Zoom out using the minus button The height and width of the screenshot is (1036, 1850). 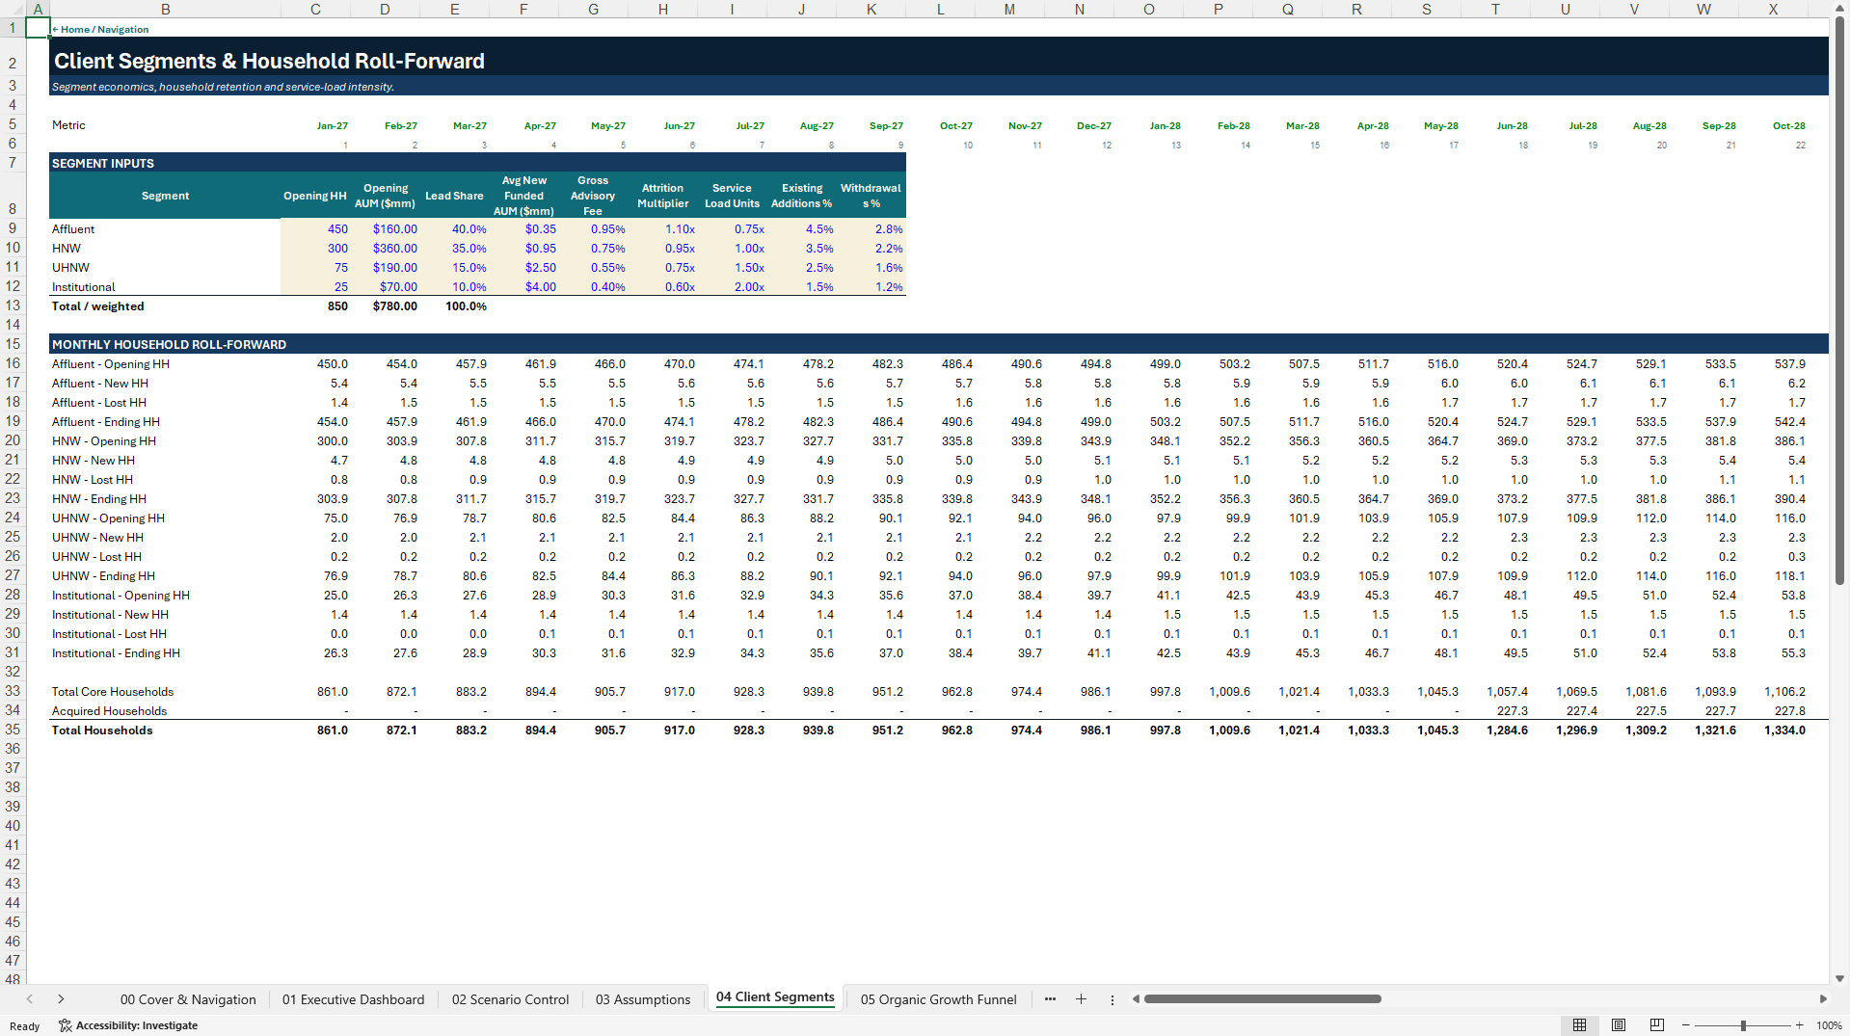pos(1686,1025)
